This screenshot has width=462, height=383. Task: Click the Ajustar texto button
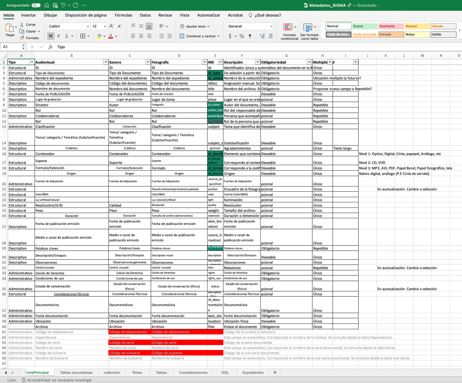[x=195, y=26]
